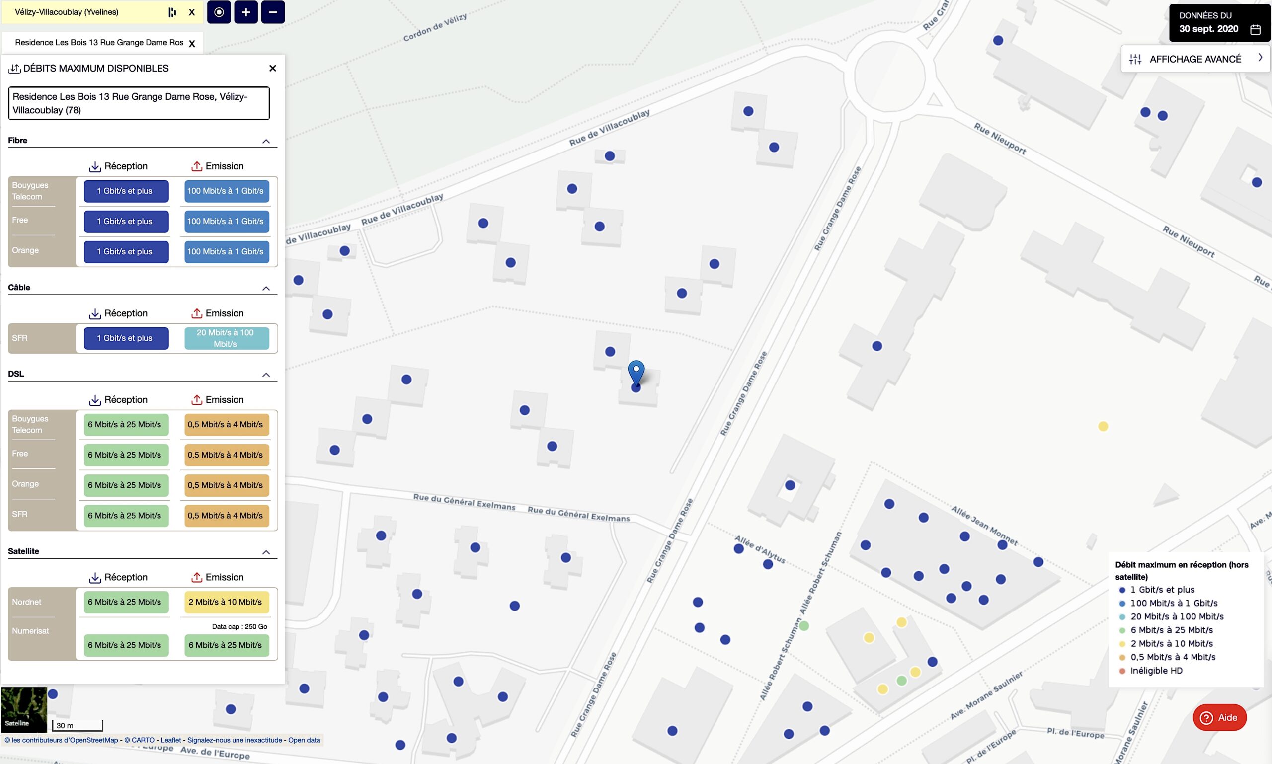This screenshot has height=764, width=1272.
Task: Remove the Residence Les Bois address tag
Action: (192, 44)
